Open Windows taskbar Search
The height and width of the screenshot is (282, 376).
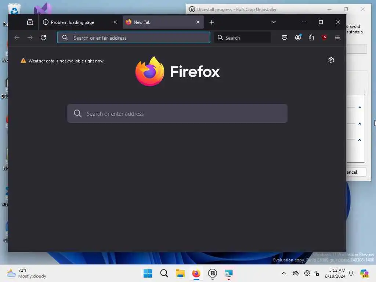pyautogui.click(x=164, y=273)
